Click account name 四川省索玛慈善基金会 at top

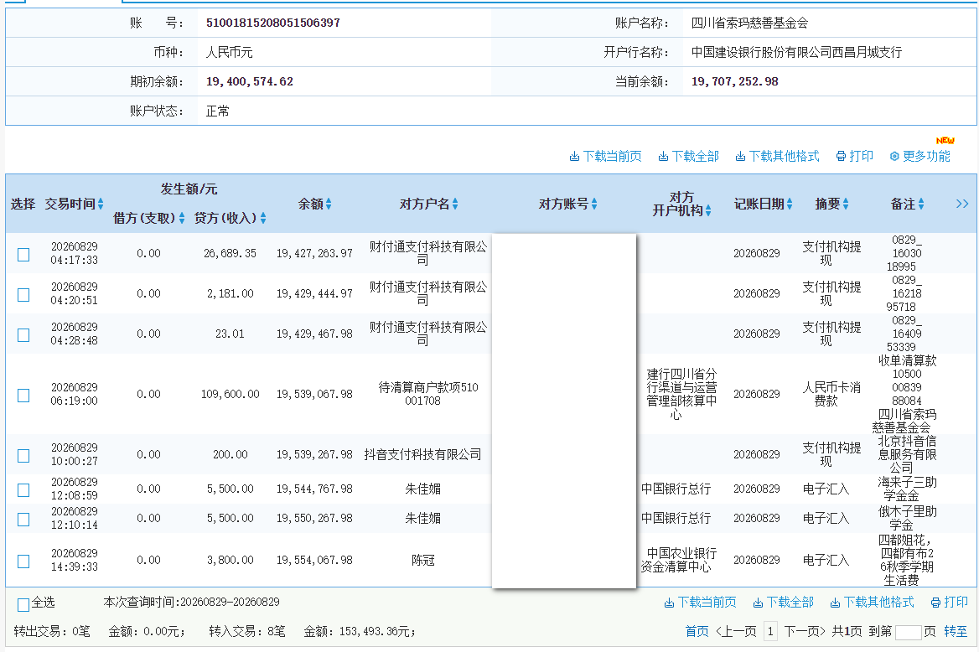point(749,23)
